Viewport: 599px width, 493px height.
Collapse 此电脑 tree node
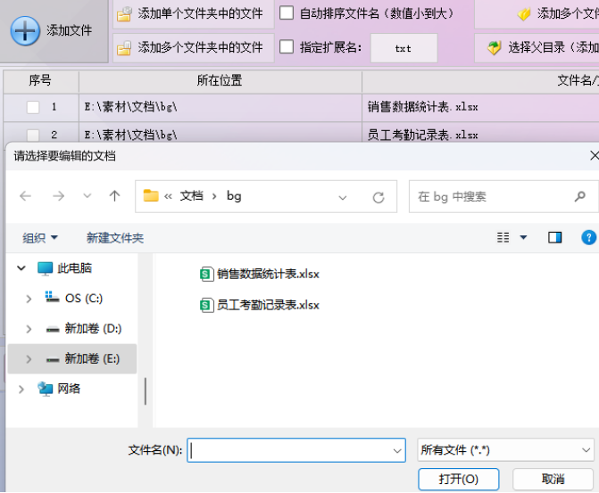pos(21,268)
